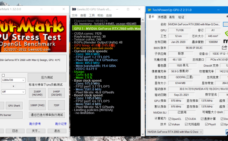The image size is (228, 141).
Task: Launch GPU Shark from the FurMark button
Action: (x=14, y=106)
